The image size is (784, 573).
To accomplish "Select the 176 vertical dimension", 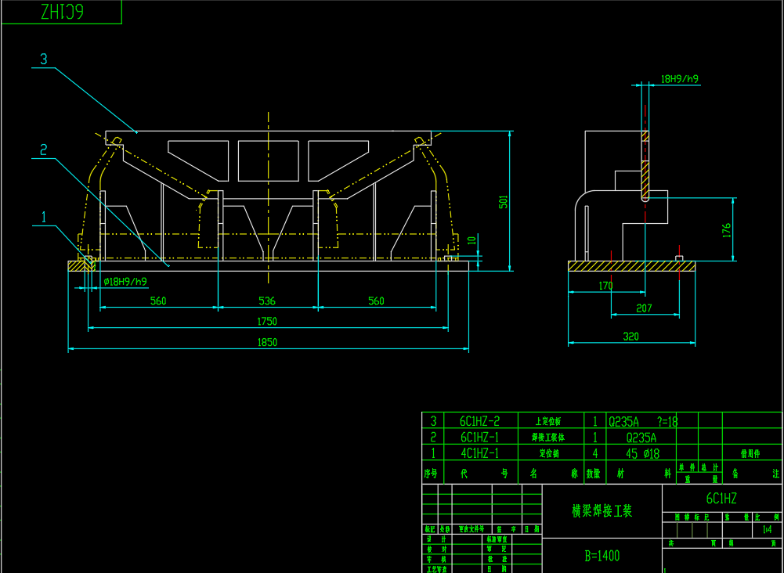I will pyautogui.click(x=726, y=229).
